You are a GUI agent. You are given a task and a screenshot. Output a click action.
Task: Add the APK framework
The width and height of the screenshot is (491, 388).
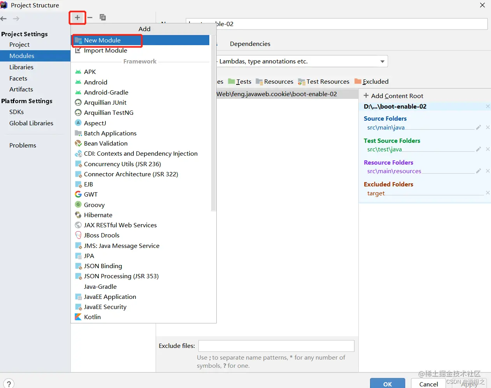click(x=140, y=72)
